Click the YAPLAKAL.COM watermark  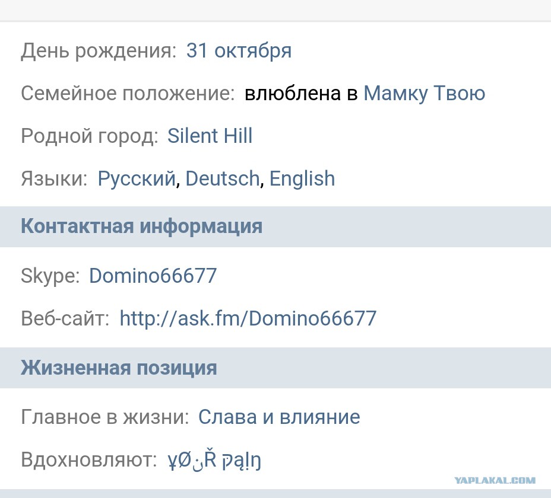pyautogui.click(x=495, y=480)
